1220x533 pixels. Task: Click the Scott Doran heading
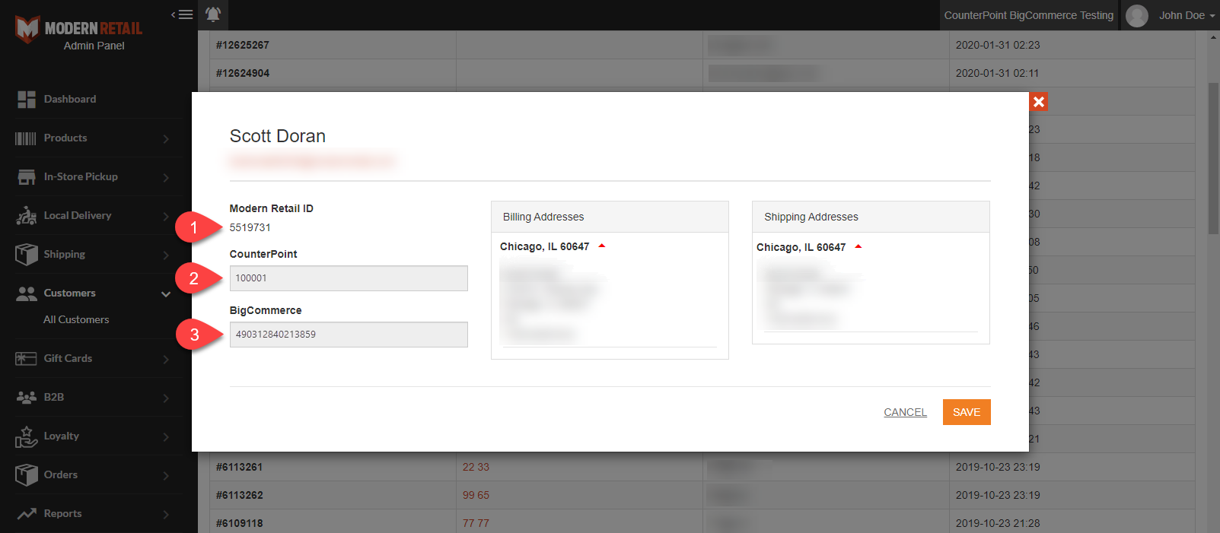(x=278, y=136)
